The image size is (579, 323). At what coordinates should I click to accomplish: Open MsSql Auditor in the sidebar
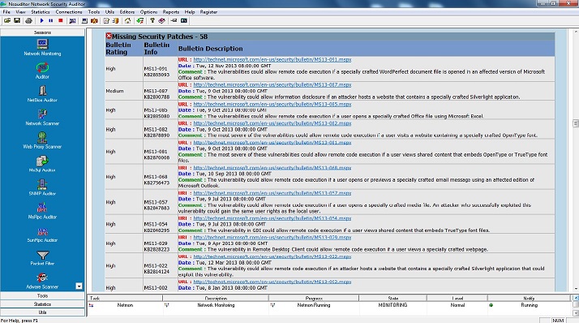pos(42,165)
